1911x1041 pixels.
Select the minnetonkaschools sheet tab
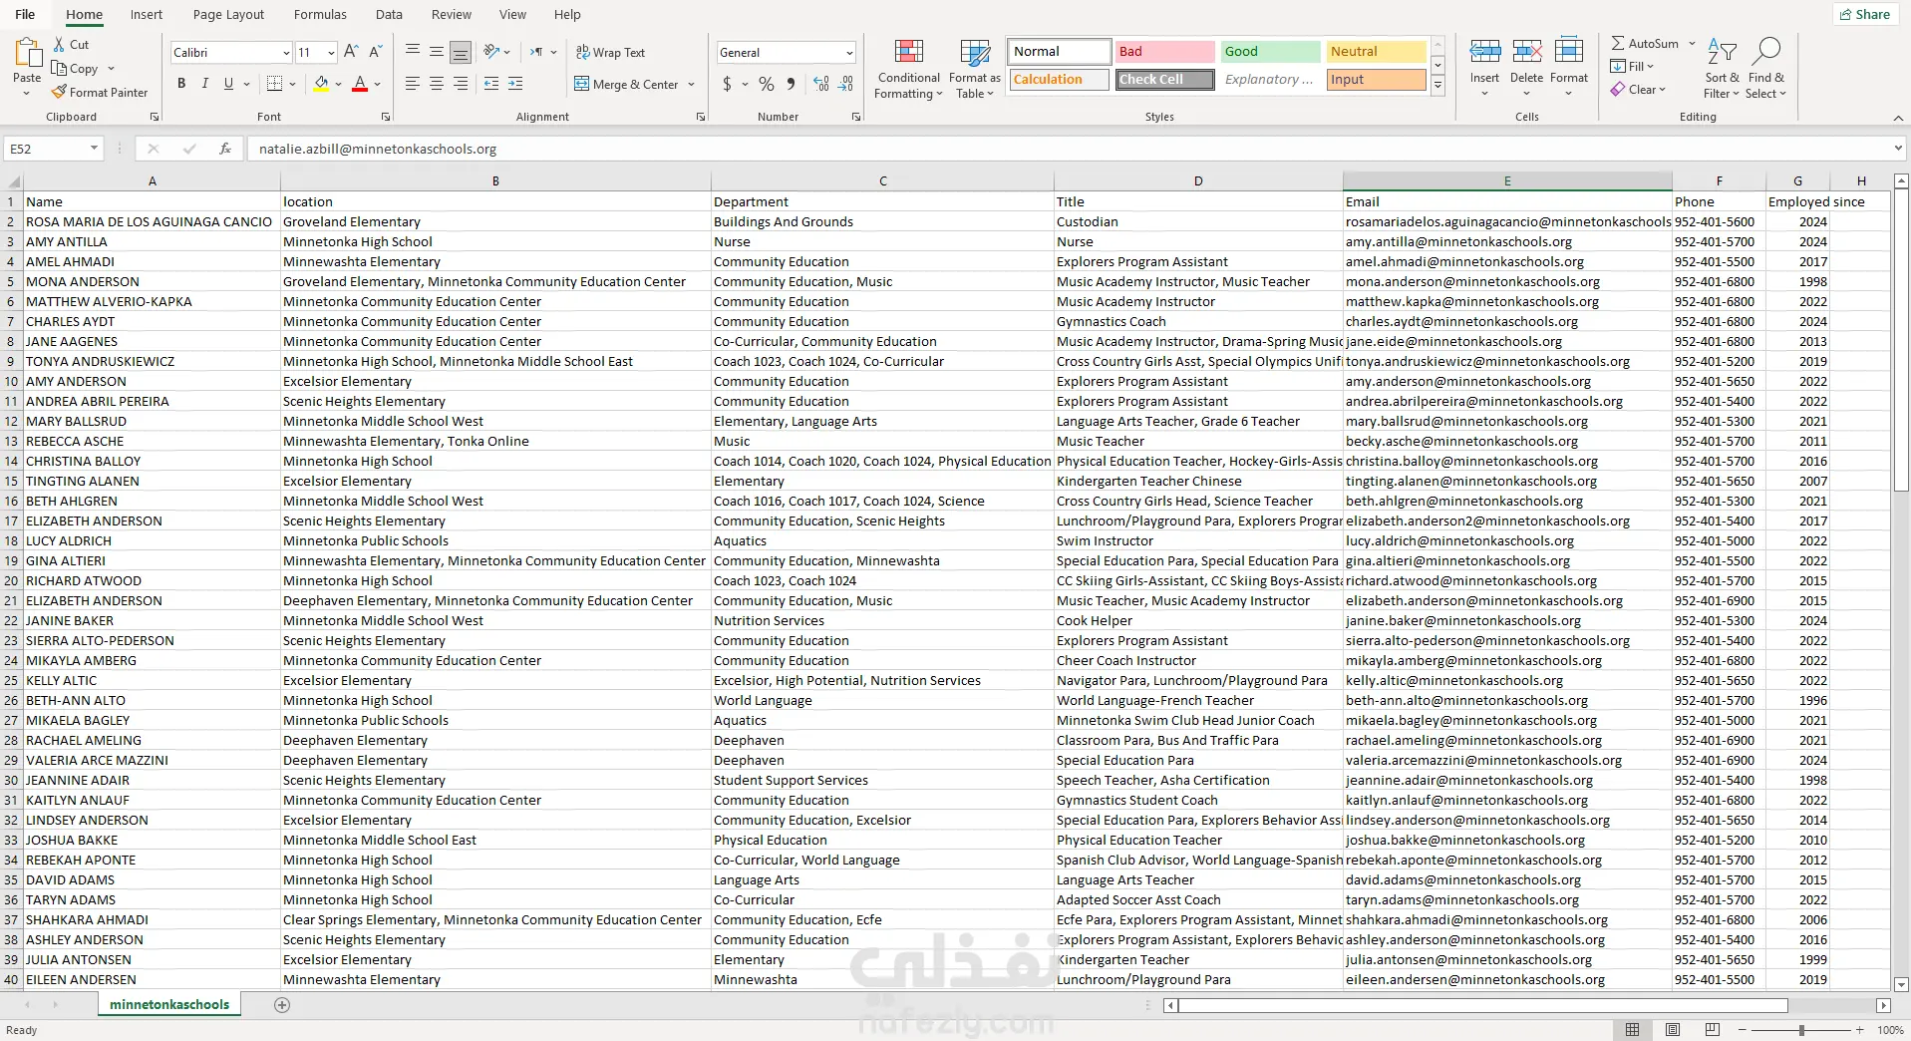169,1005
